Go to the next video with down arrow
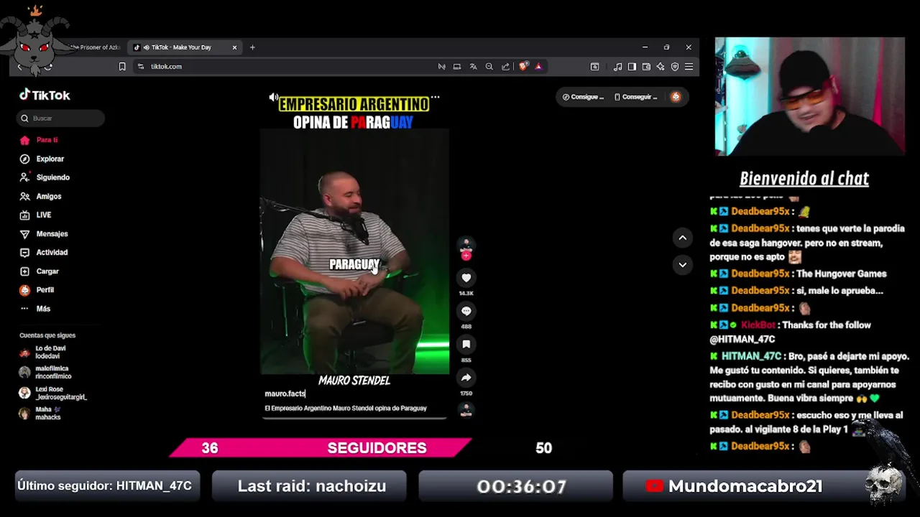This screenshot has height=517, width=920. coord(682,264)
